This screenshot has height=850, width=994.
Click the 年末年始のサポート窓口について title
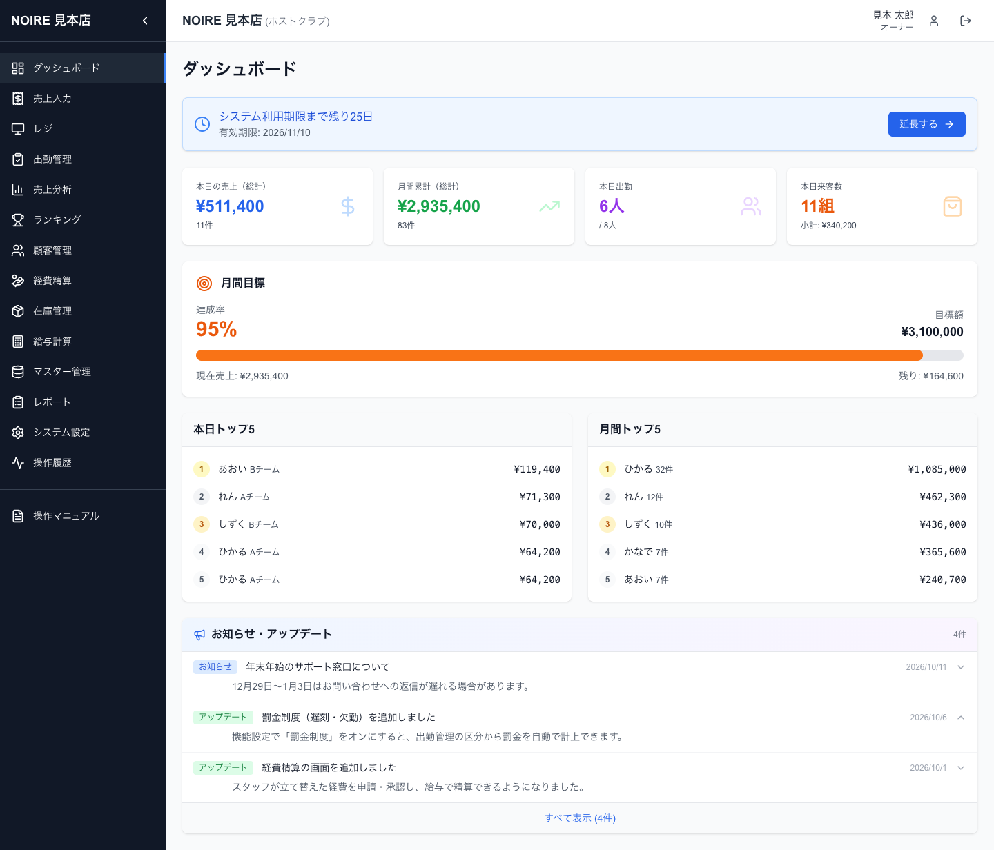[318, 667]
